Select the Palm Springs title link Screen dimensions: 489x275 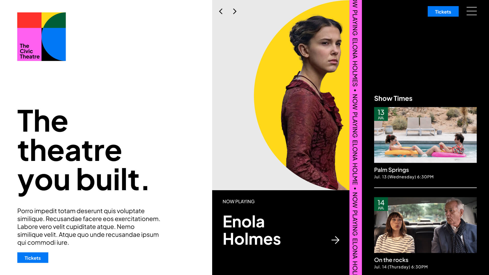391,170
